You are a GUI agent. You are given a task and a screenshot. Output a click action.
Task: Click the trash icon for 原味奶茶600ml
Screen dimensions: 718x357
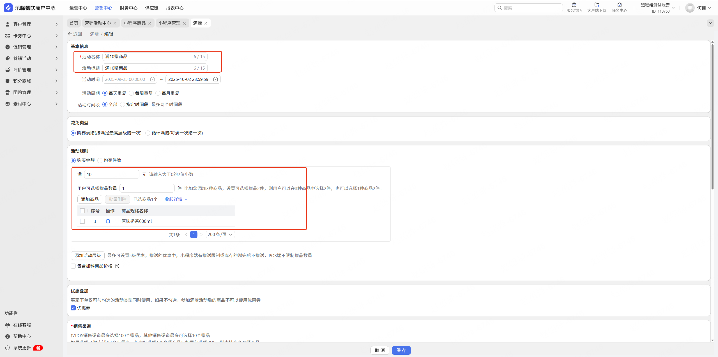pyautogui.click(x=108, y=221)
